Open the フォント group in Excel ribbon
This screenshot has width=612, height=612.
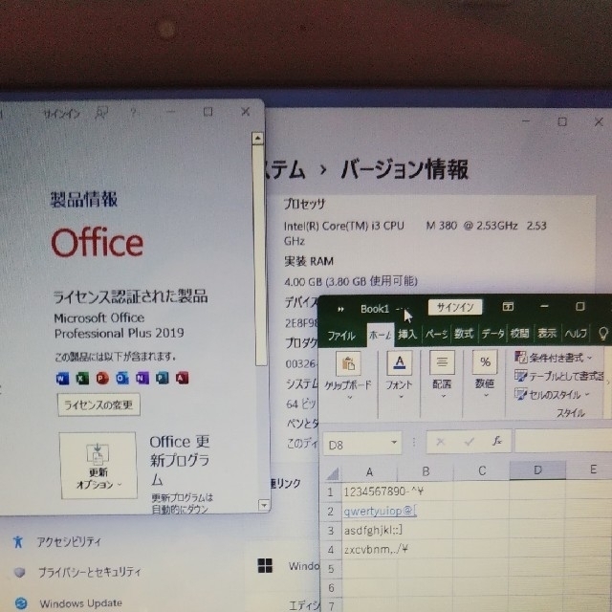click(x=399, y=376)
